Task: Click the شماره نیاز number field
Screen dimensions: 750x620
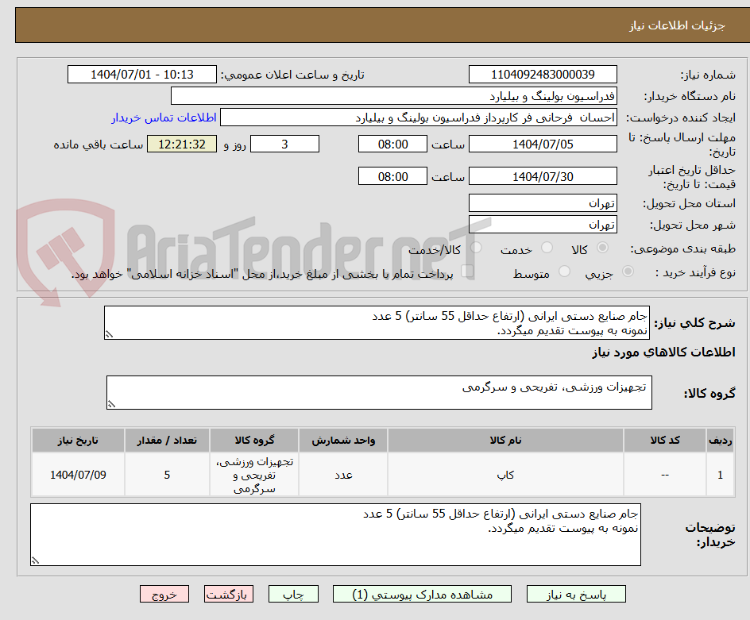Action: pyautogui.click(x=543, y=74)
